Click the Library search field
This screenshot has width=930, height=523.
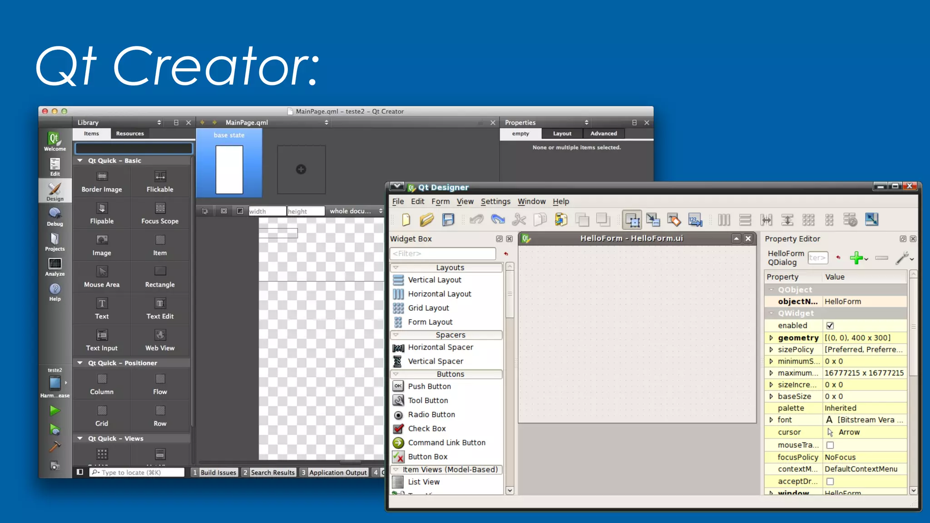(134, 148)
